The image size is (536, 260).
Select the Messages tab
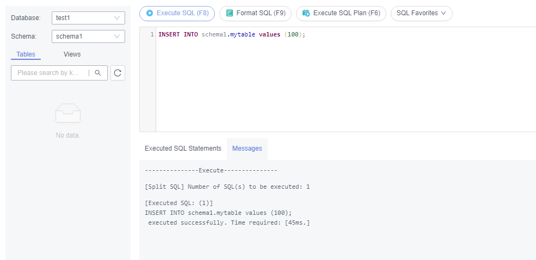pos(247,148)
